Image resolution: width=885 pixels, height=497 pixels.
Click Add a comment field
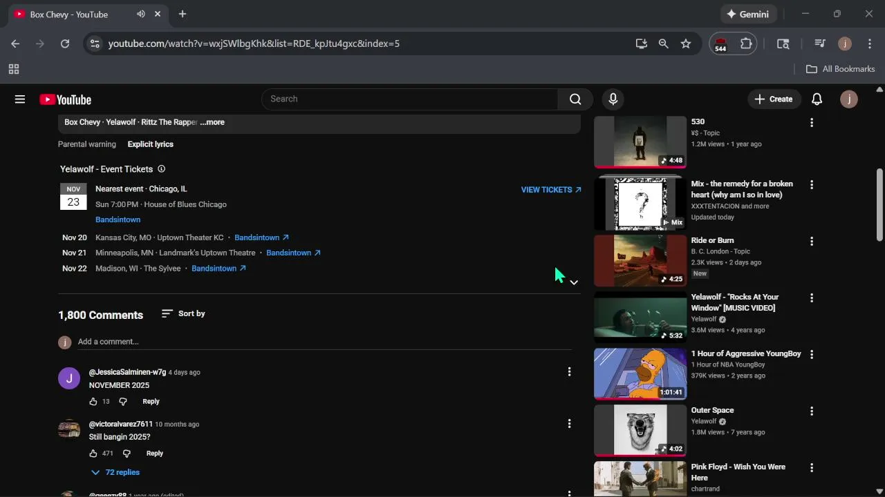click(x=324, y=342)
